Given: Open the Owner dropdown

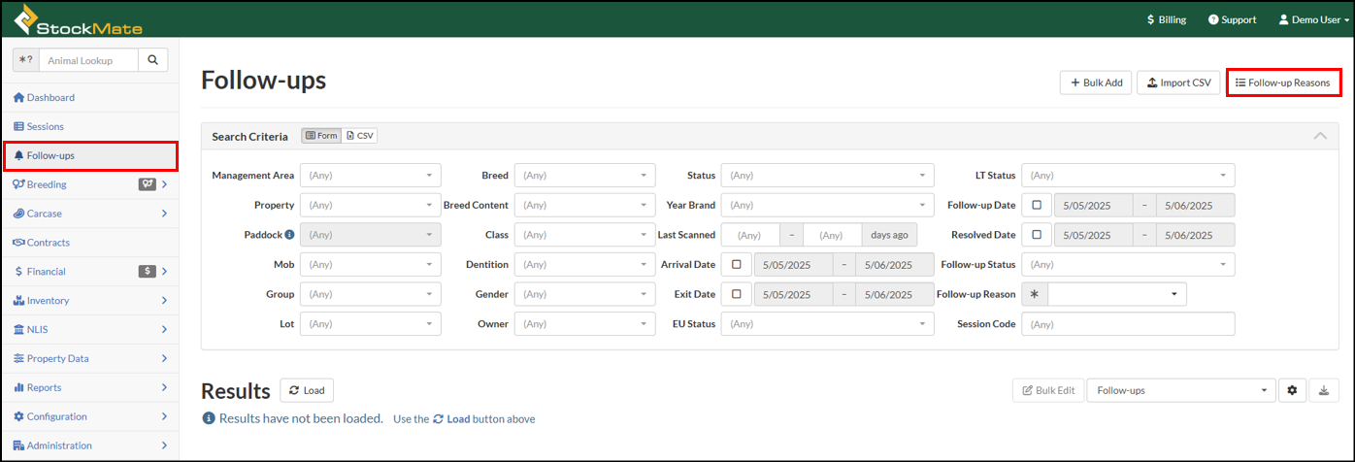Looking at the screenshot, I should pyautogui.click(x=584, y=323).
